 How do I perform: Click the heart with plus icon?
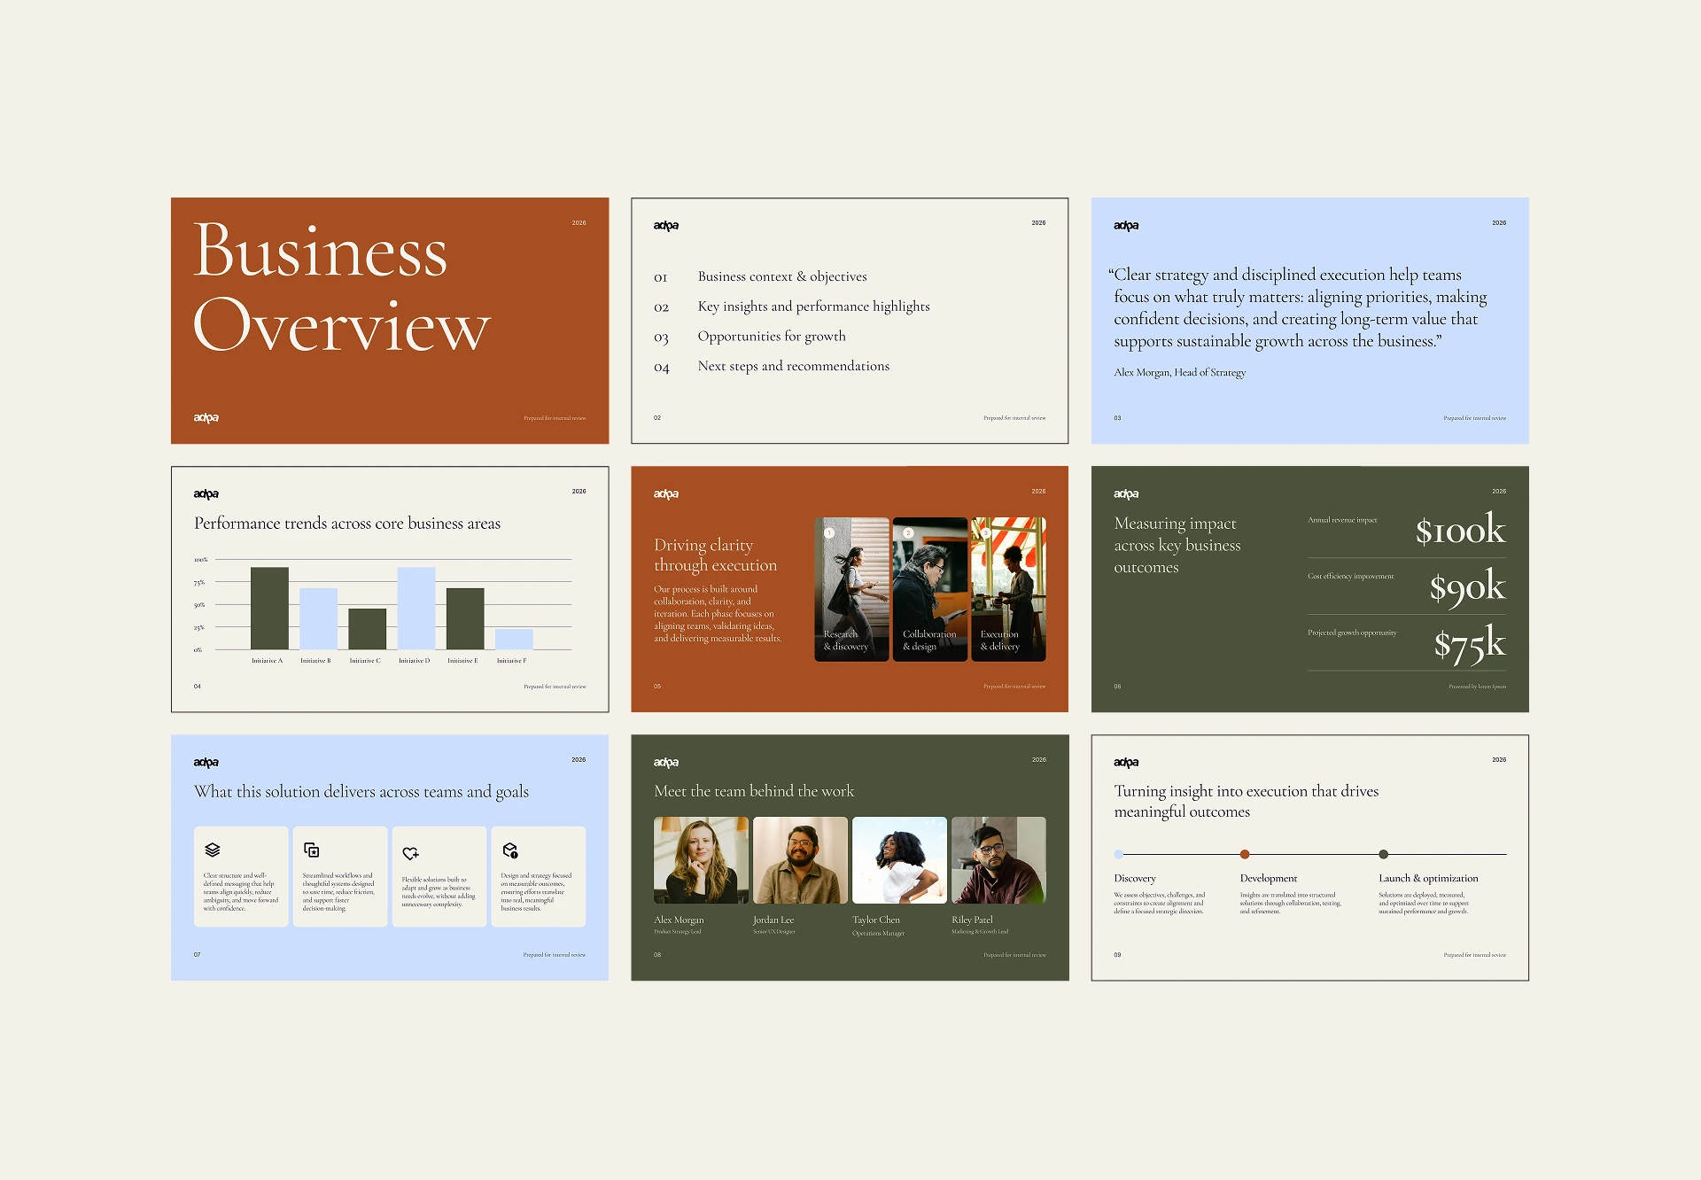[x=410, y=853]
